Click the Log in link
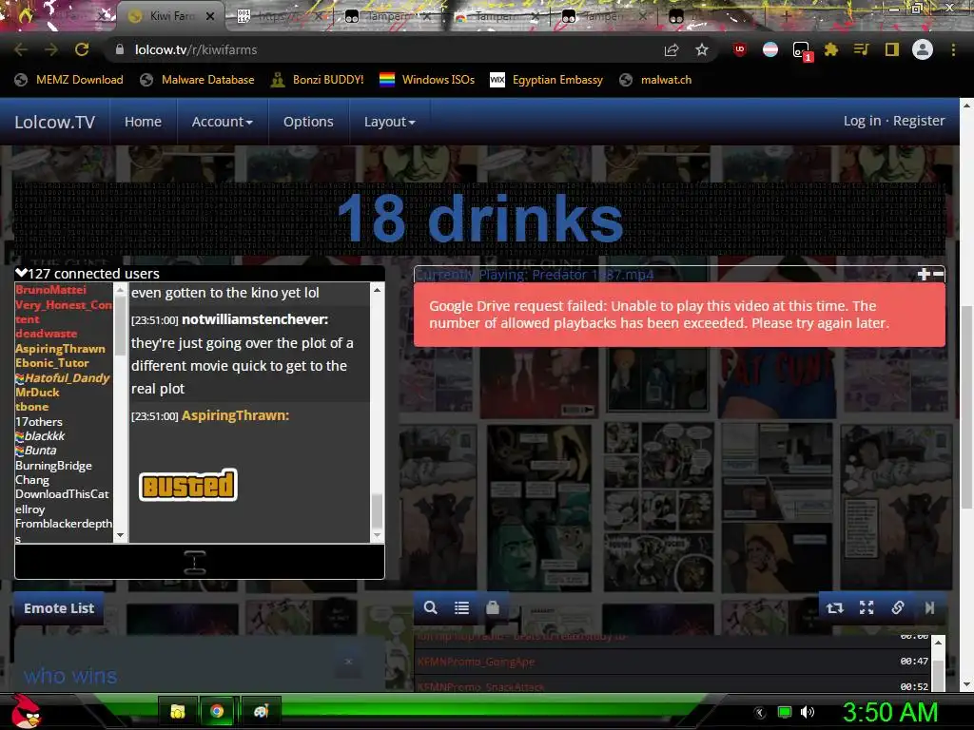Screen dimensions: 974x730 (862, 121)
